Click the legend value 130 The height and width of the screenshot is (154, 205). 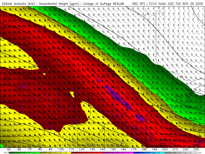(92, 149)
